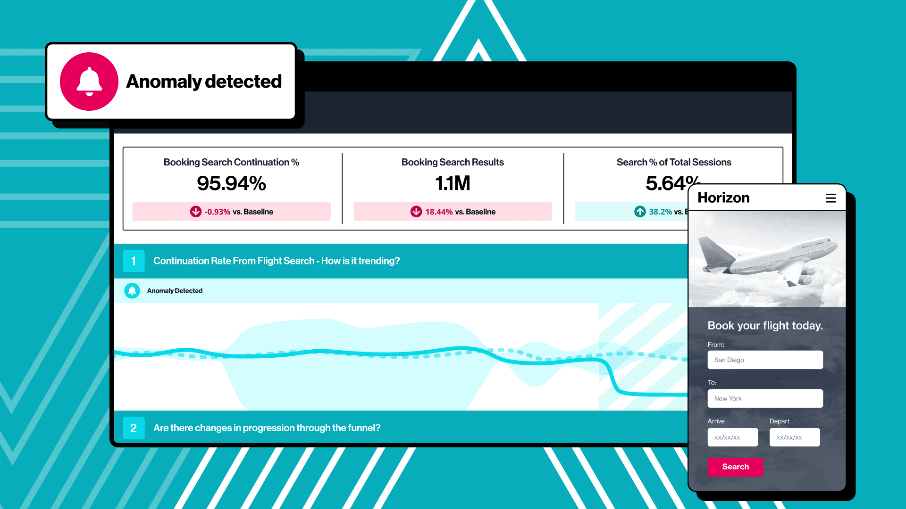Toggle baseline comparison for Booking Search Results

click(x=453, y=211)
